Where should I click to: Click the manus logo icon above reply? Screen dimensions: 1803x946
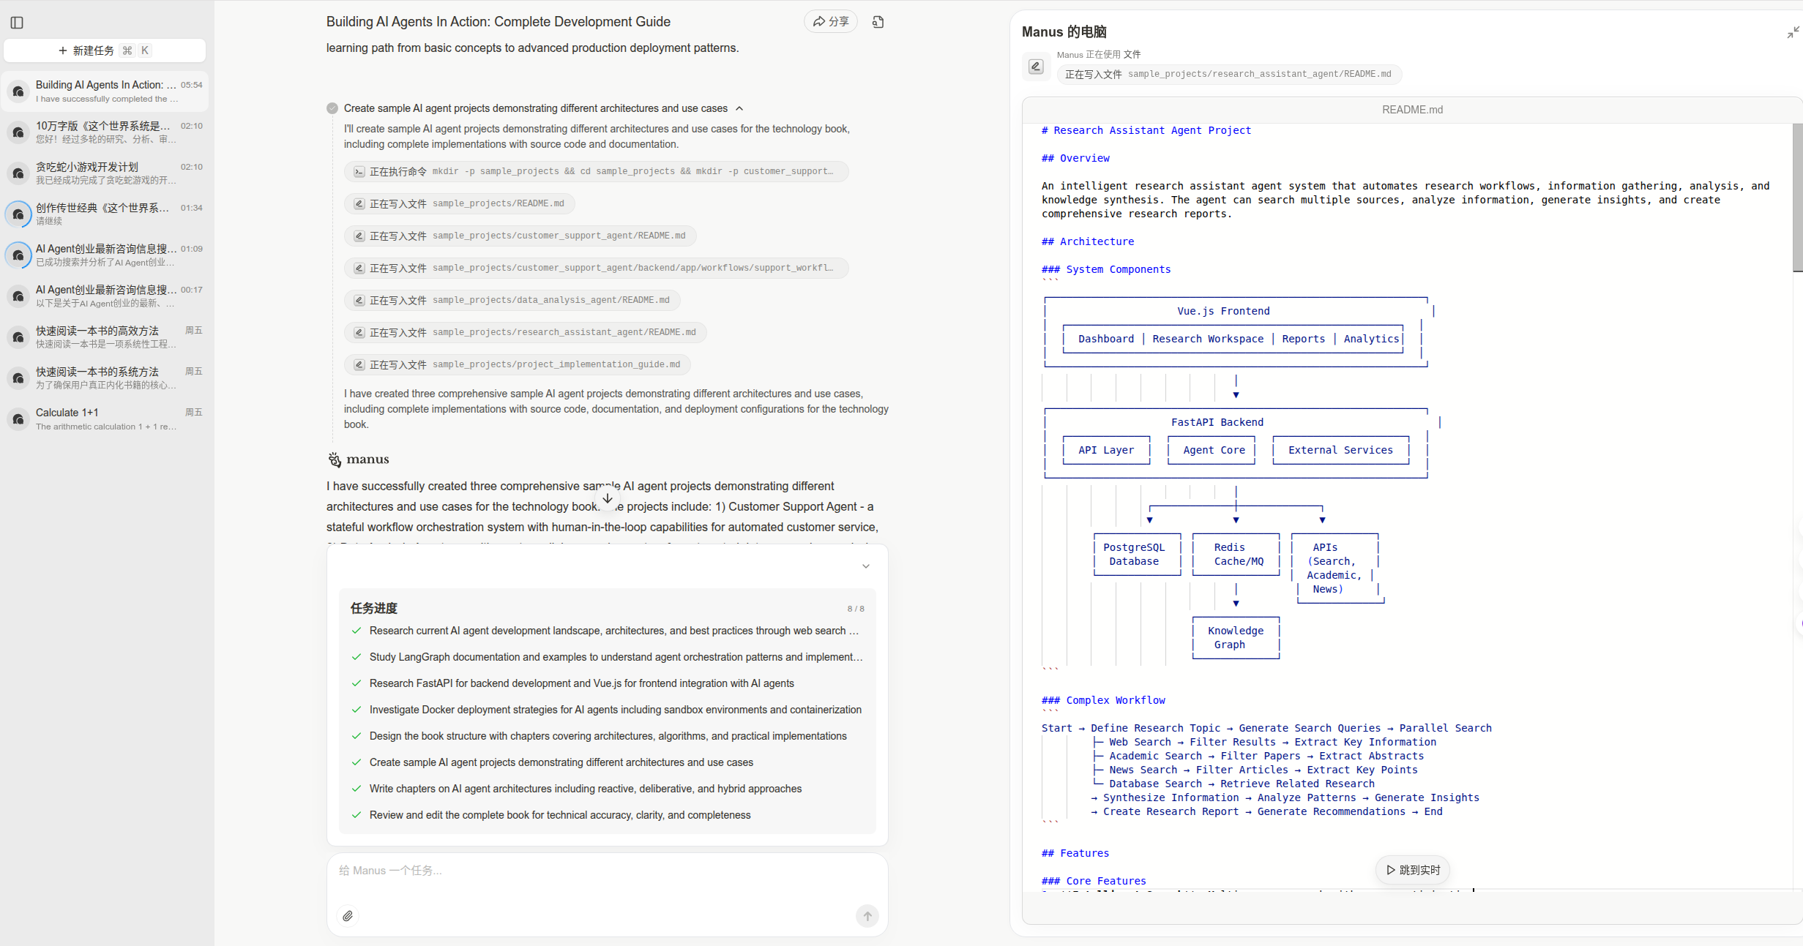point(335,459)
